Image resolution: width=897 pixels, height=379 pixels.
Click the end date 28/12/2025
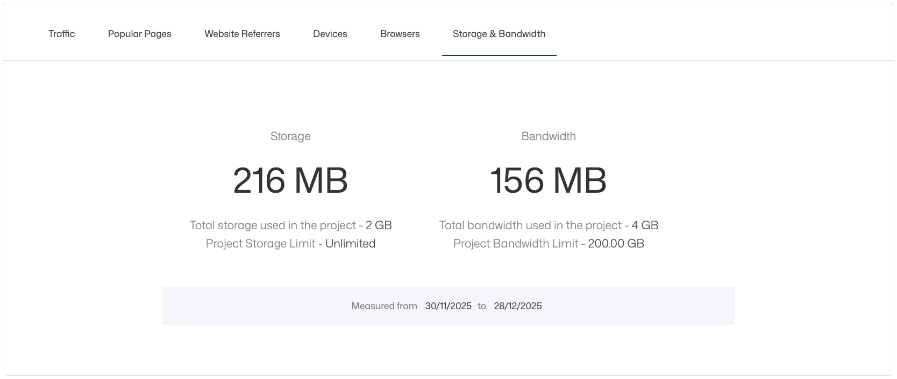[x=517, y=306]
